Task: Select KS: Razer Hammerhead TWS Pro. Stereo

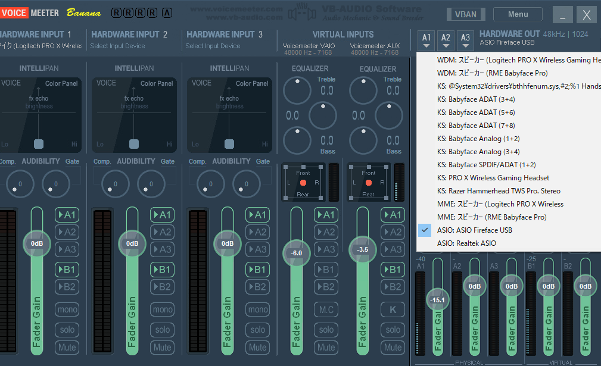Action: pos(509,190)
